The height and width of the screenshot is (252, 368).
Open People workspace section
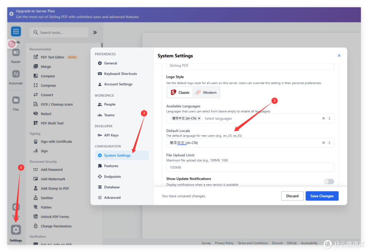(122, 104)
